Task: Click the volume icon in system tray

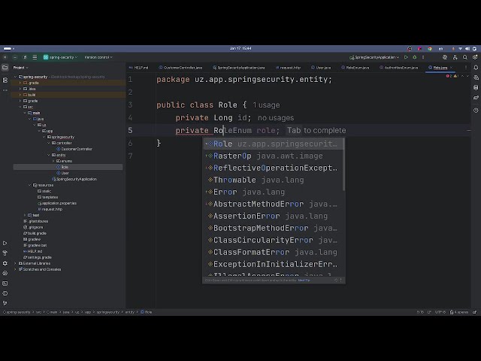Action: [x=467, y=49]
